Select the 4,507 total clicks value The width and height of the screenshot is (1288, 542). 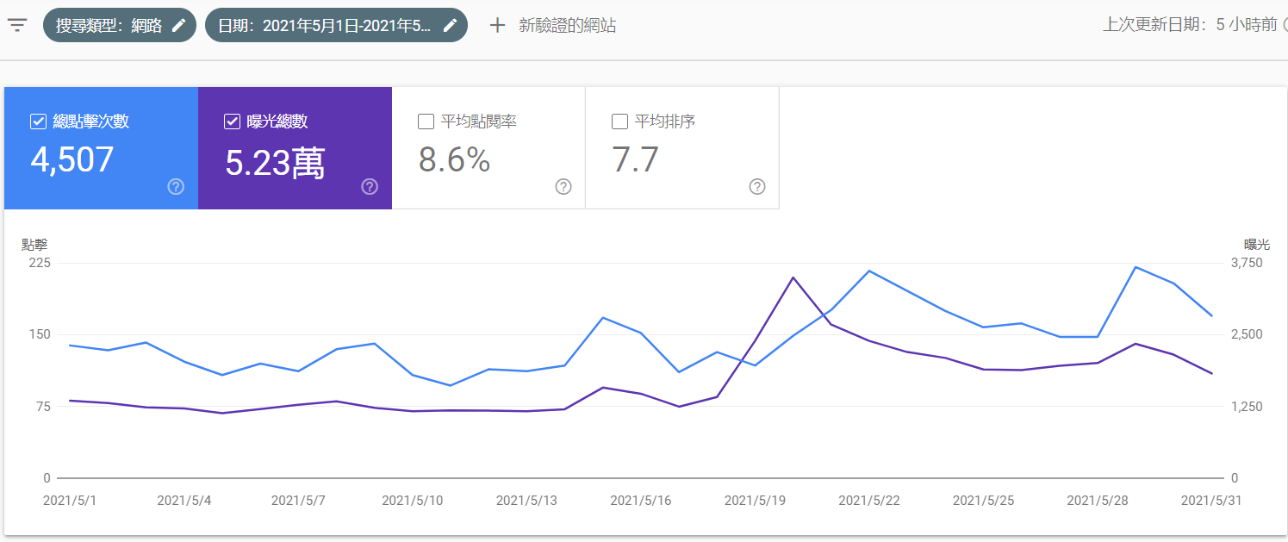point(72,160)
